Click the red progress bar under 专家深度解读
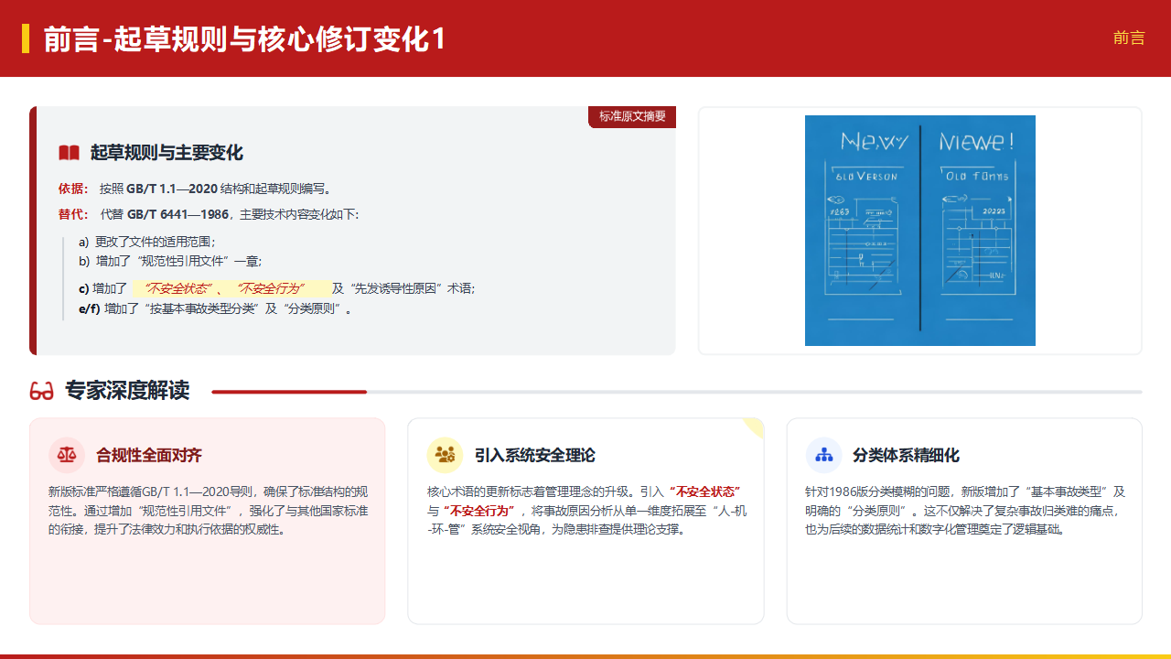 point(289,392)
